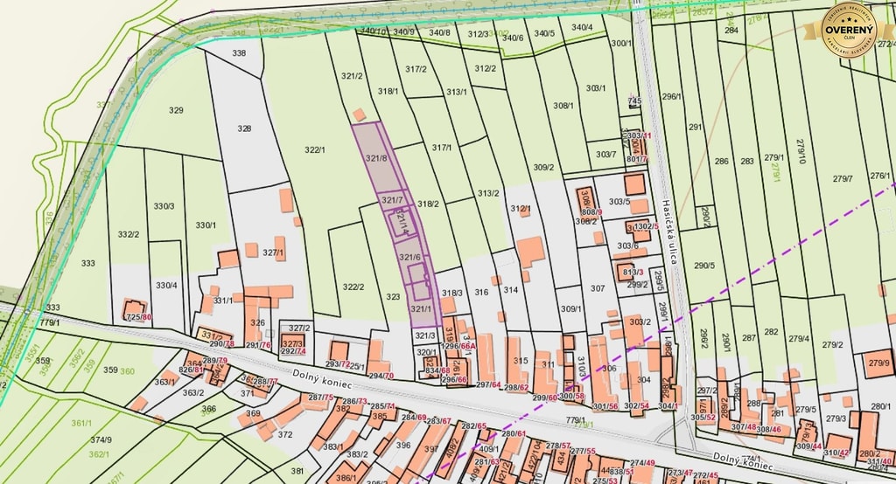This screenshot has height=484, width=896.
Task: Select parcel 296/1 label
Action: coord(672,96)
